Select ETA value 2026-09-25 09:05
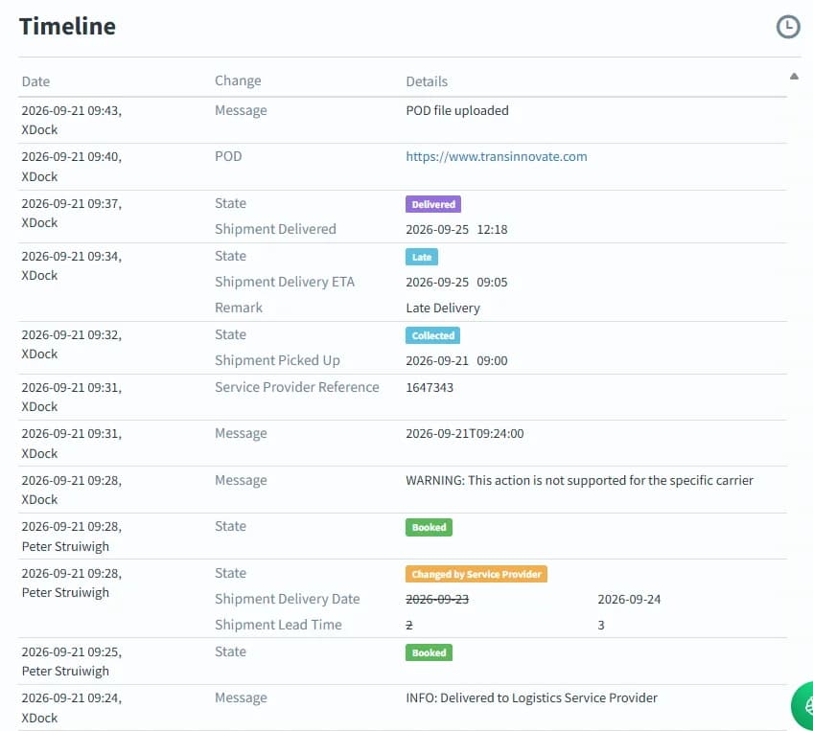The width and height of the screenshot is (813, 731). [456, 283]
